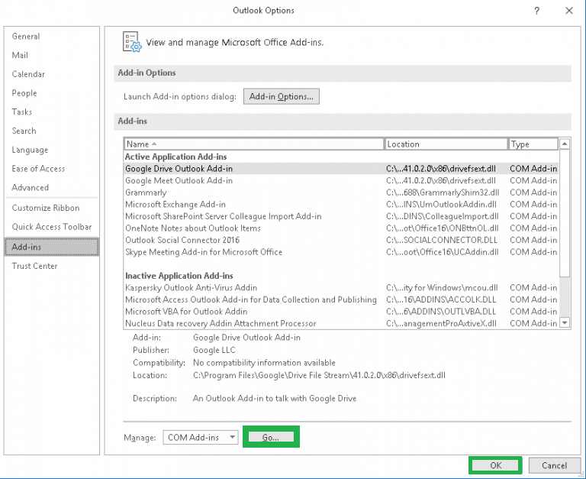Select the Grammarly add-in row
586x479 pixels.
pos(341,193)
